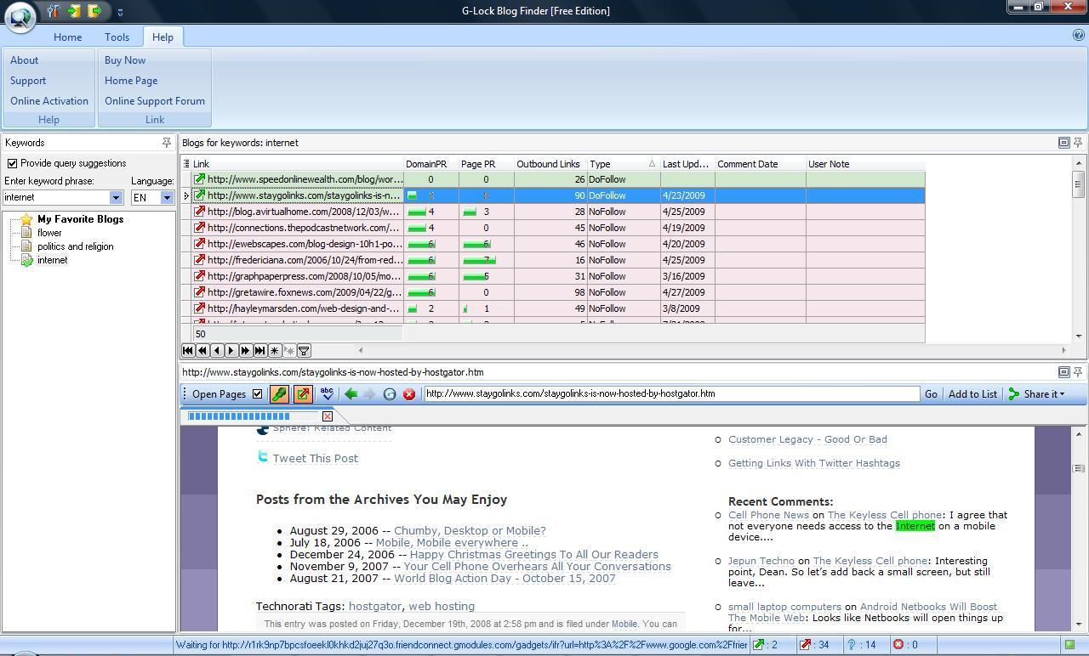Close the loading browser tab
The image size is (1089, 656).
click(x=328, y=416)
